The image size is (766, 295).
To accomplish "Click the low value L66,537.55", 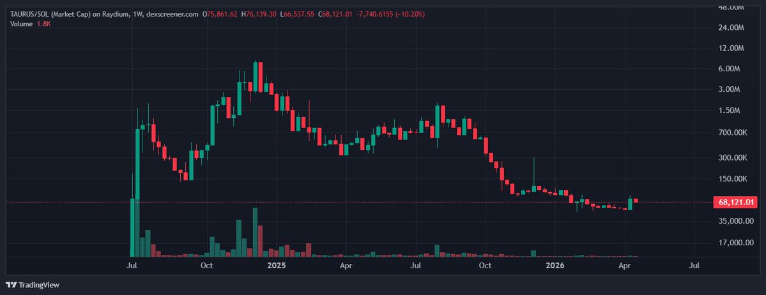I will [x=298, y=15].
